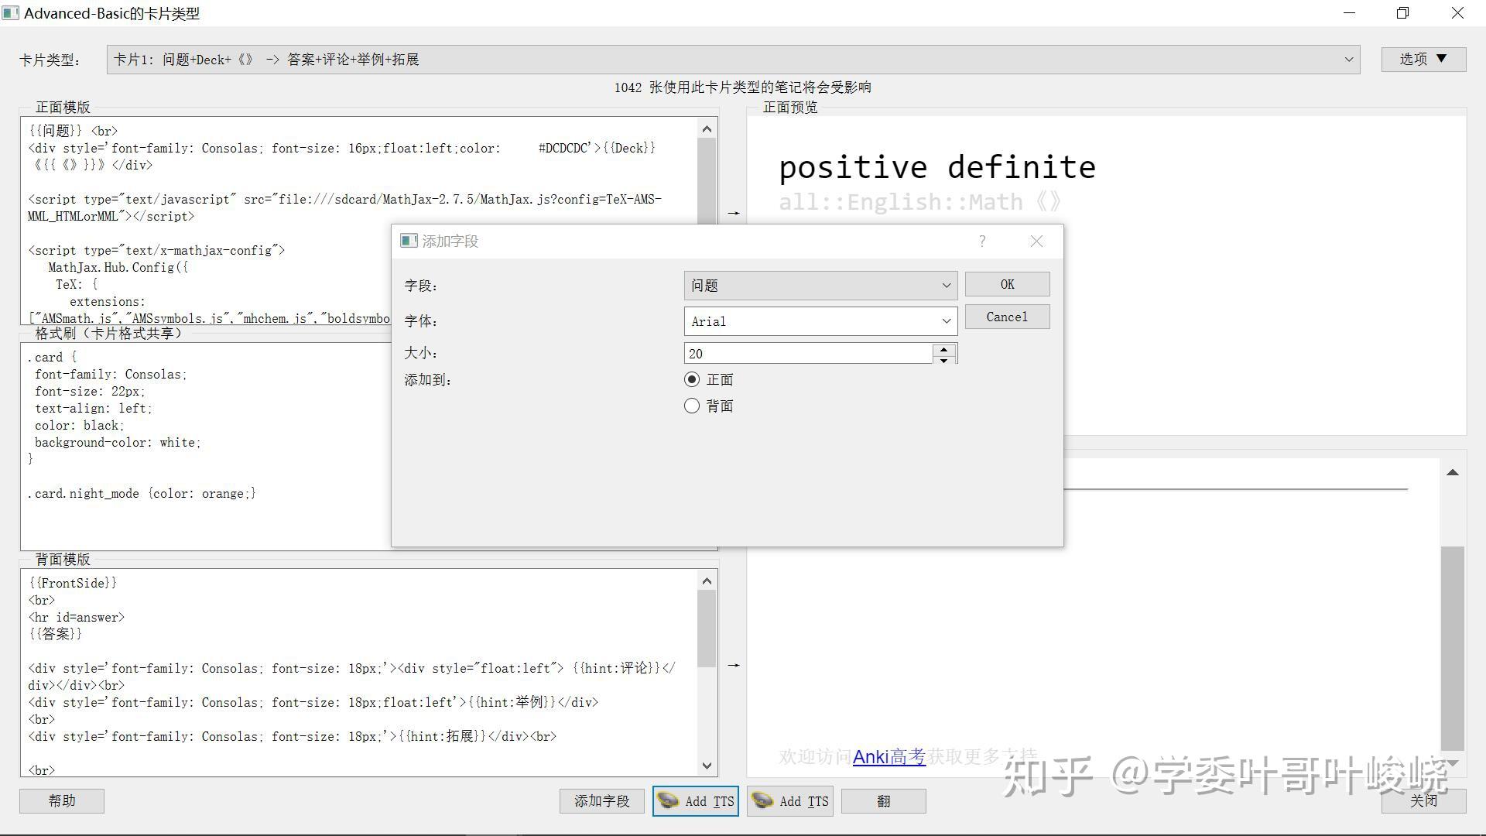1486x836 pixels.
Task: Click the '.card.night_mode' CSS line
Action: pos(142,493)
